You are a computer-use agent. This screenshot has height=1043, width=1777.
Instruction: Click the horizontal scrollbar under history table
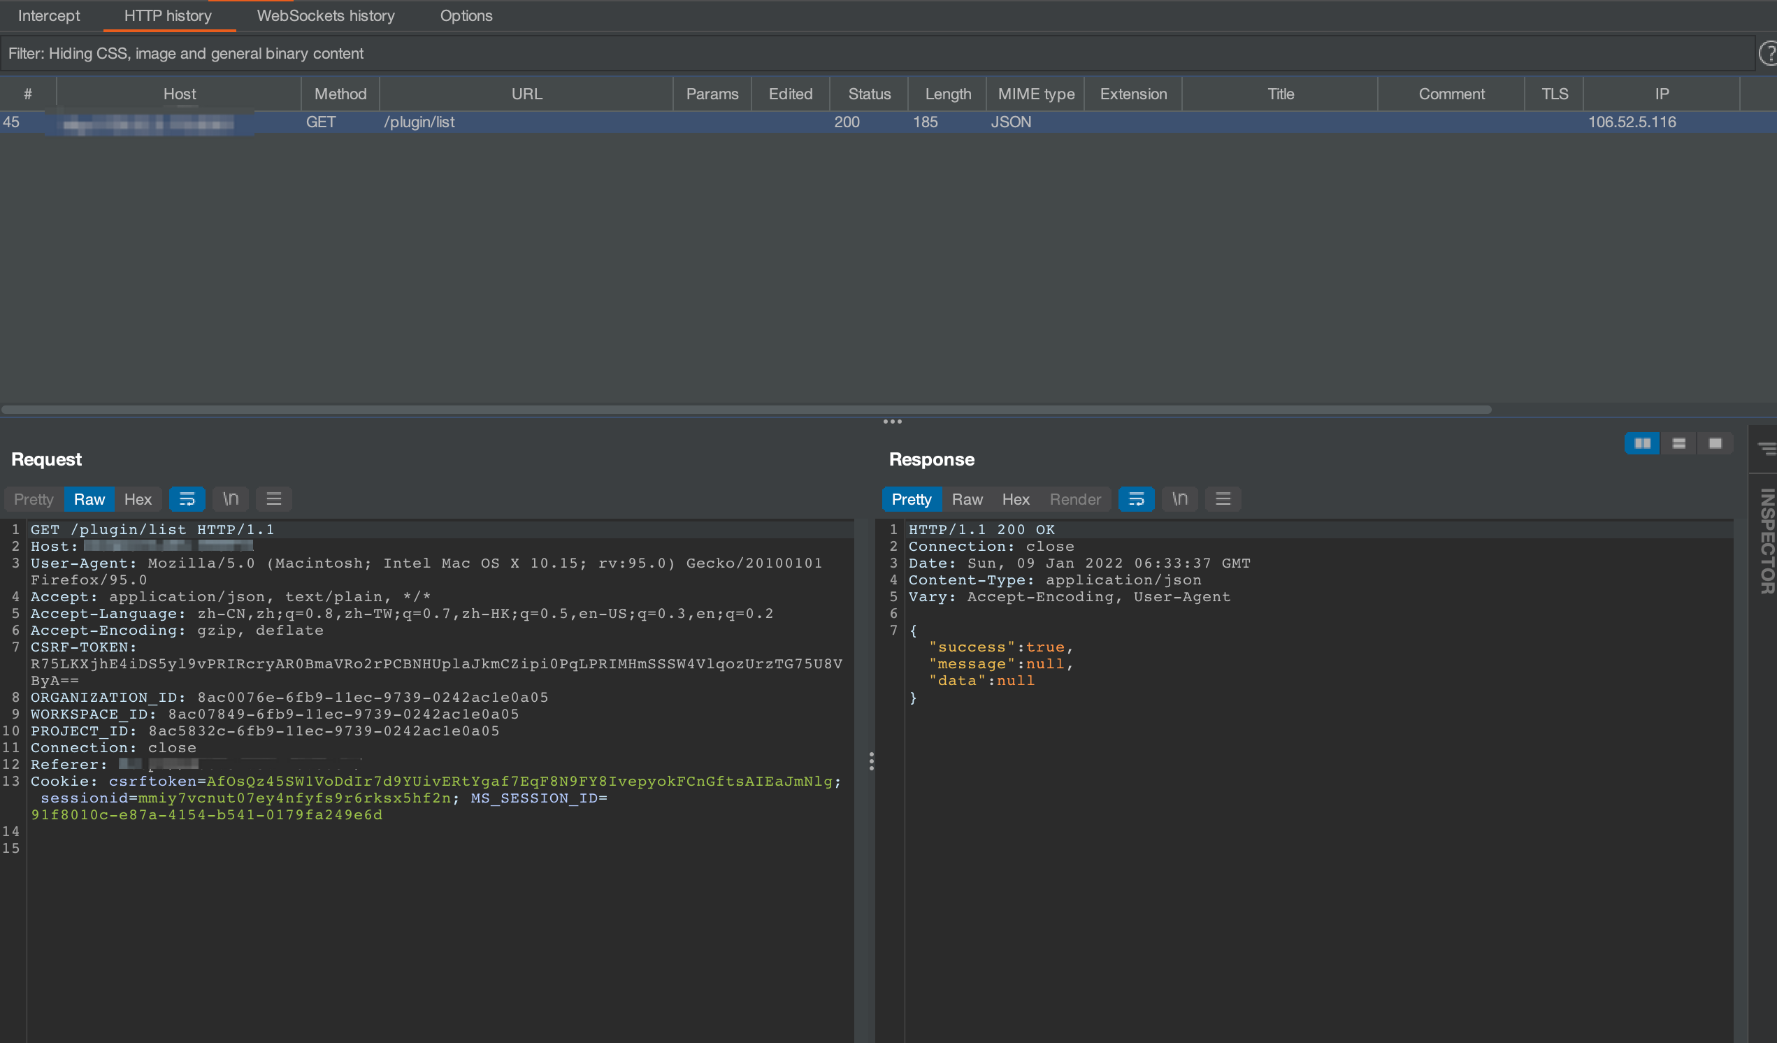(746, 410)
